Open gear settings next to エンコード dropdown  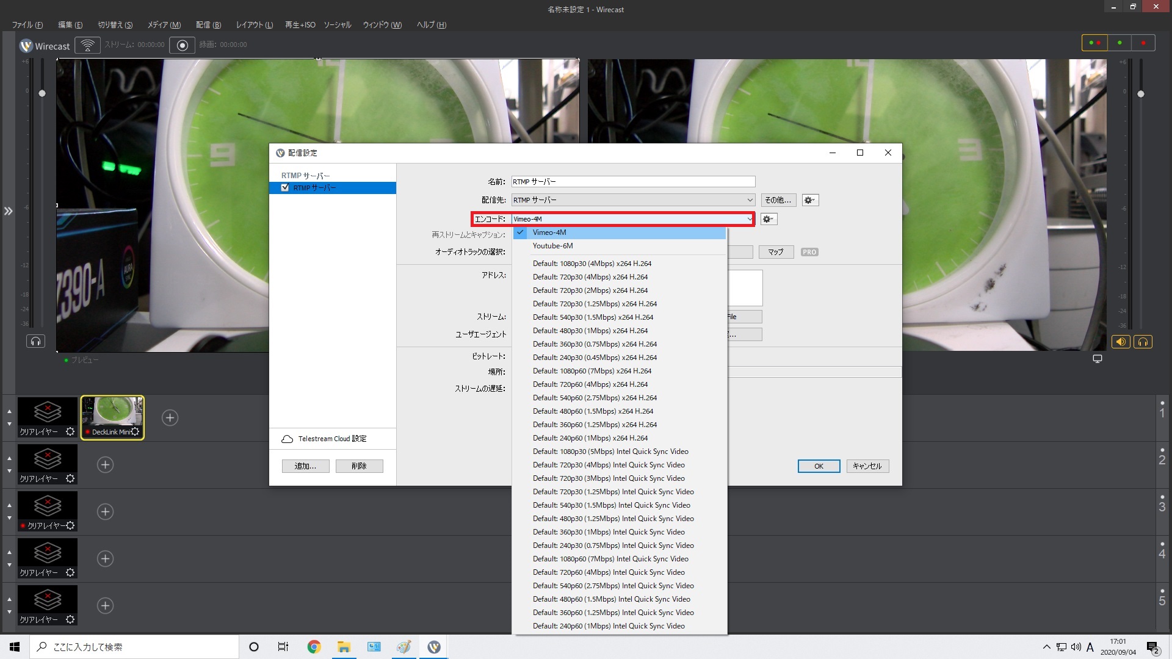769,219
